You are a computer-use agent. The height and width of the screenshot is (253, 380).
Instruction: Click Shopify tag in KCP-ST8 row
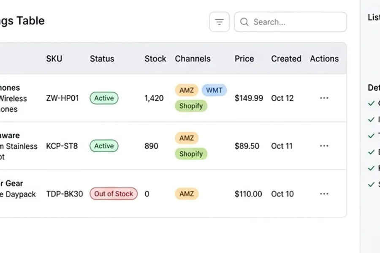[191, 154]
